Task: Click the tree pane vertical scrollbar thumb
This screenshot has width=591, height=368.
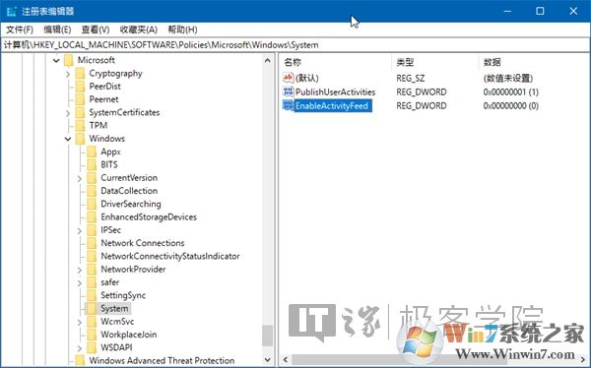Action: [x=268, y=336]
